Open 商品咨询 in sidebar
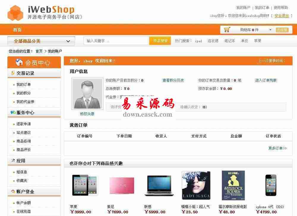297x216 pixels. [x=23, y=141]
